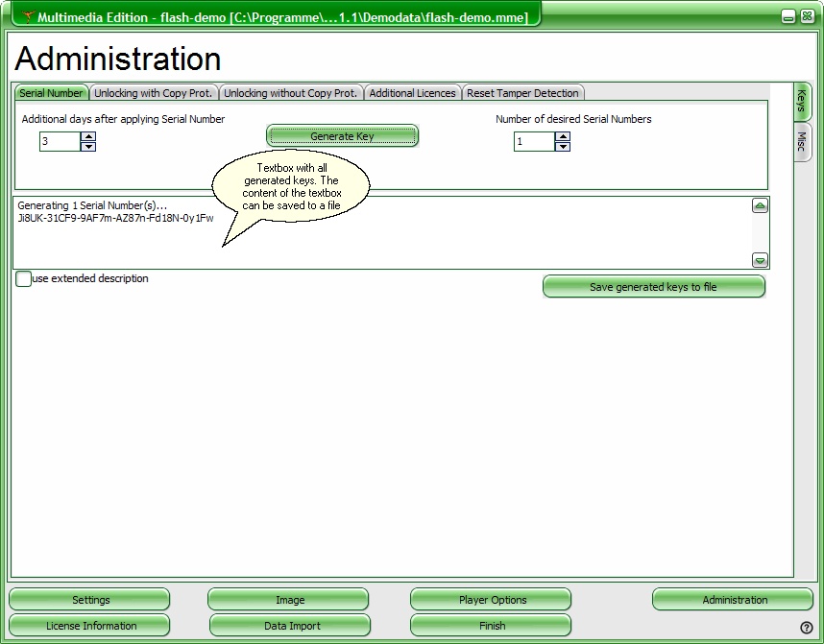Save generated keys to file
The image size is (824, 644).
(x=653, y=287)
